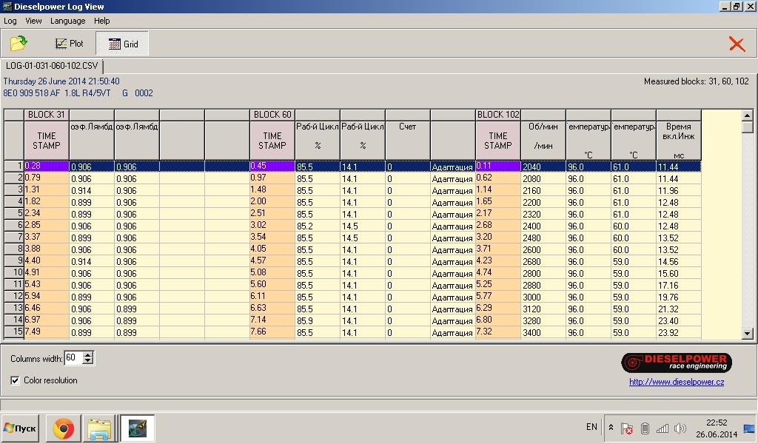Decrease columns width with down arrow
758x444 pixels.
click(x=88, y=361)
